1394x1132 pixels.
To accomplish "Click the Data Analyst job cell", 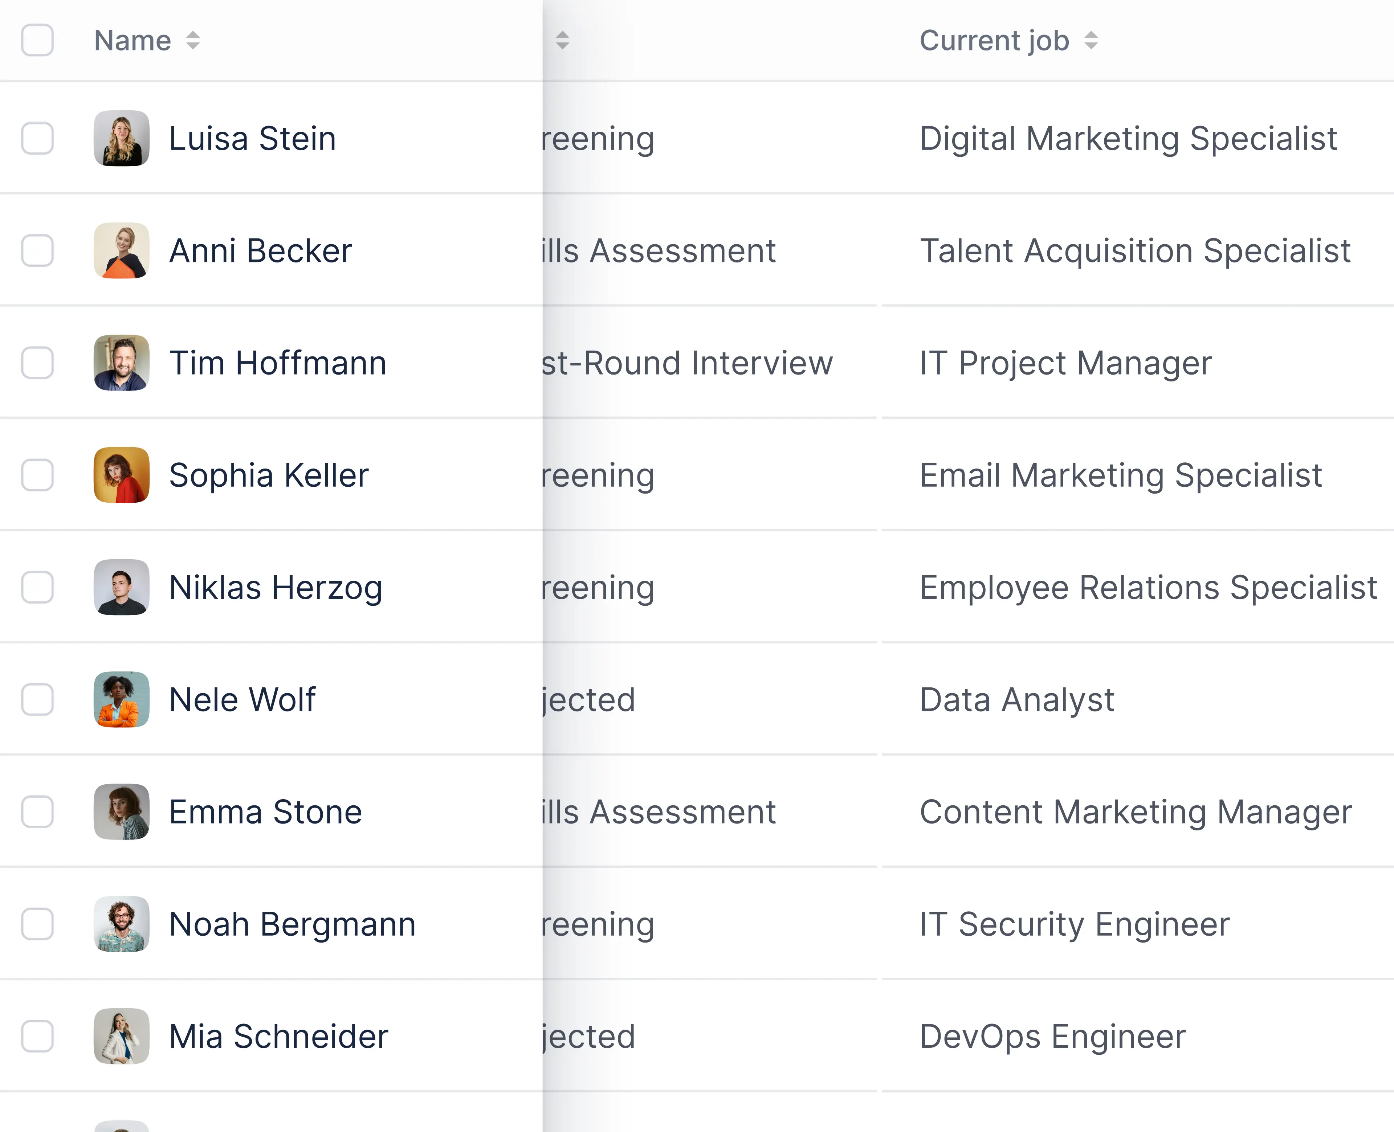I will [1017, 700].
